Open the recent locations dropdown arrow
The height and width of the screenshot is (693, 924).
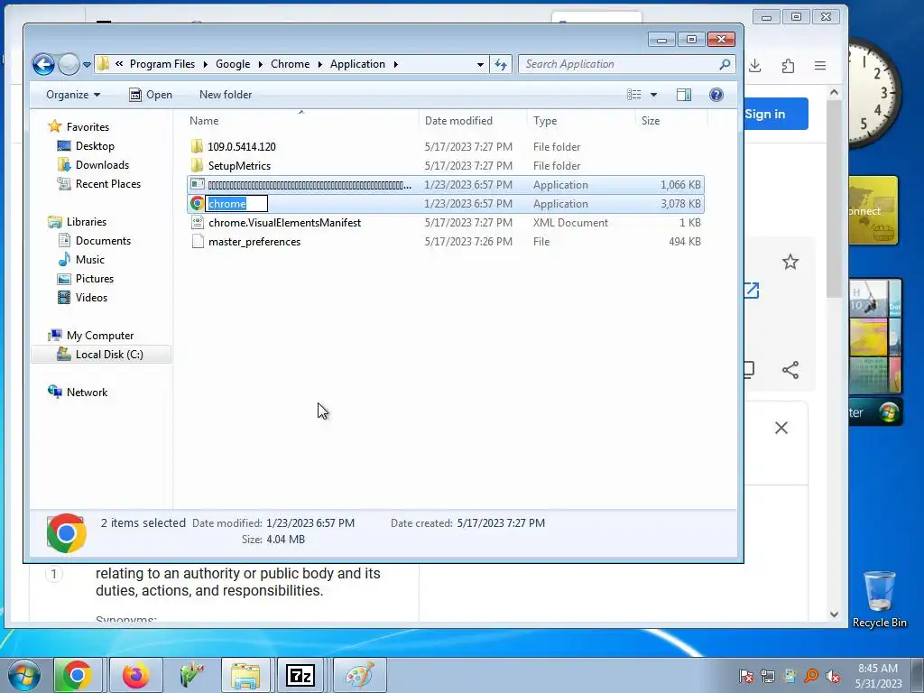coord(87,65)
